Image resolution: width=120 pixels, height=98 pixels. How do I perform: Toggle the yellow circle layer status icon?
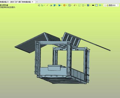(107, 5)
